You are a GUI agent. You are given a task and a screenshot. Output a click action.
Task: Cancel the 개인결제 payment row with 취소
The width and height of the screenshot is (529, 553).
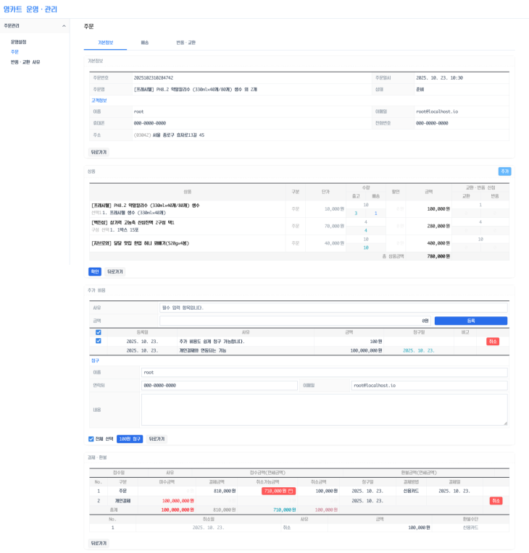[x=496, y=500]
